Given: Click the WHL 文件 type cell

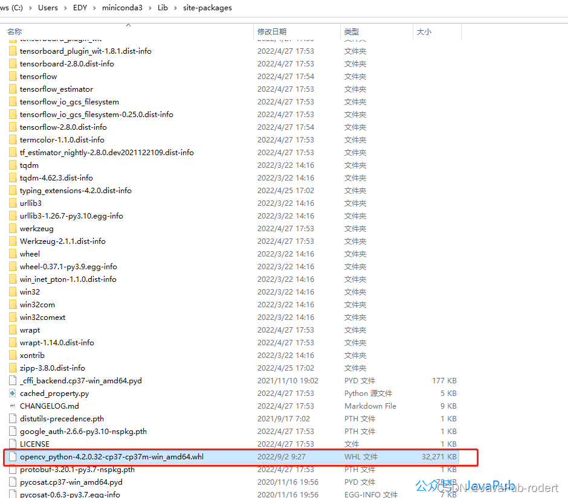Looking at the screenshot, I should point(361,456).
